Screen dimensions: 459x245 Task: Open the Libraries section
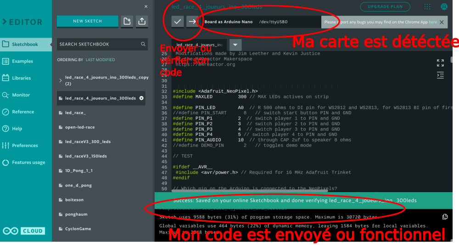click(22, 78)
